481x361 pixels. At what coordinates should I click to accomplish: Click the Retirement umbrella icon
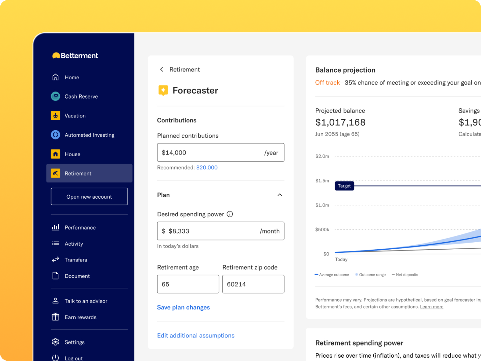[x=55, y=173]
